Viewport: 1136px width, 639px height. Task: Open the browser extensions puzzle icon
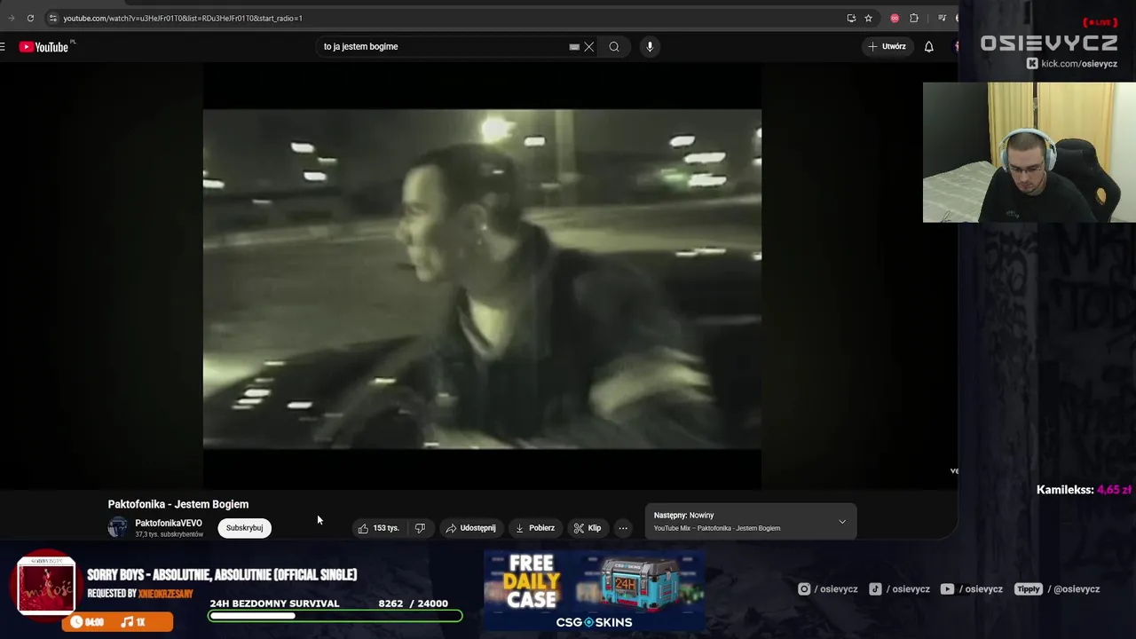tap(914, 18)
